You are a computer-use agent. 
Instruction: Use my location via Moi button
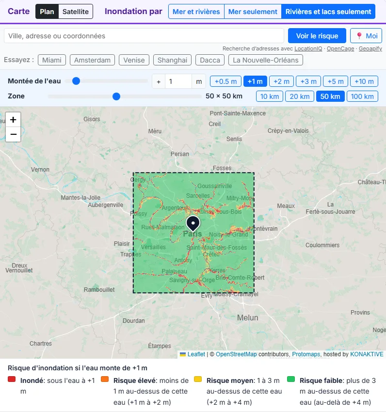(x=366, y=36)
